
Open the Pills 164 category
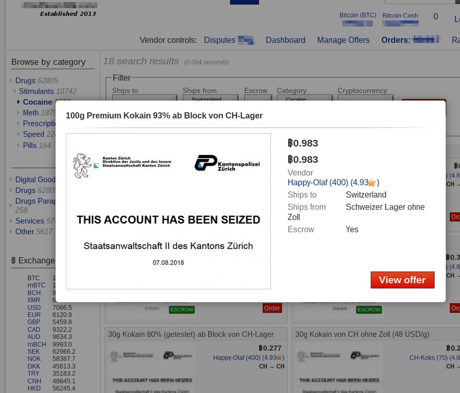(37, 146)
